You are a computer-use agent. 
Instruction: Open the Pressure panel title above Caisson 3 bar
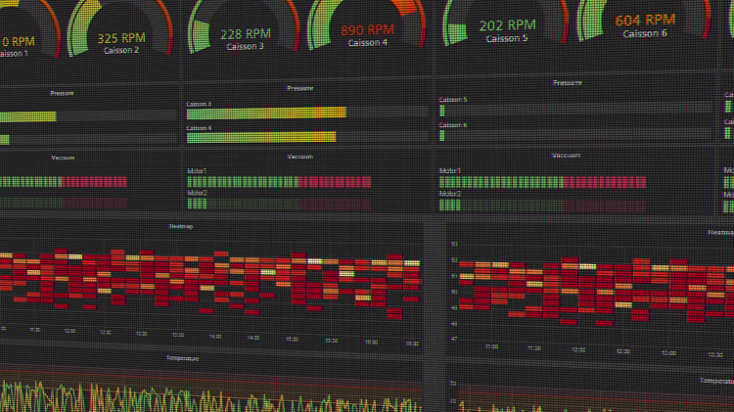[x=300, y=88]
